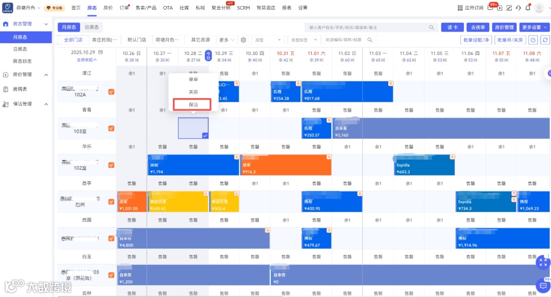Image resolution: width=551 pixels, height=297 pixels.
Task: Click the user avatar
Action: 539,8
